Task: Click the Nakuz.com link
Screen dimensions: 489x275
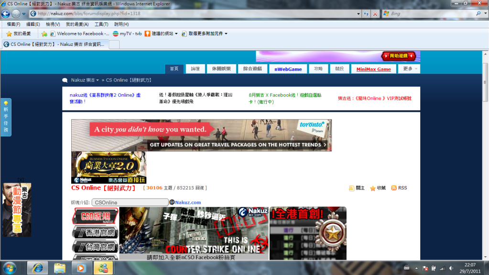Action: (188, 203)
